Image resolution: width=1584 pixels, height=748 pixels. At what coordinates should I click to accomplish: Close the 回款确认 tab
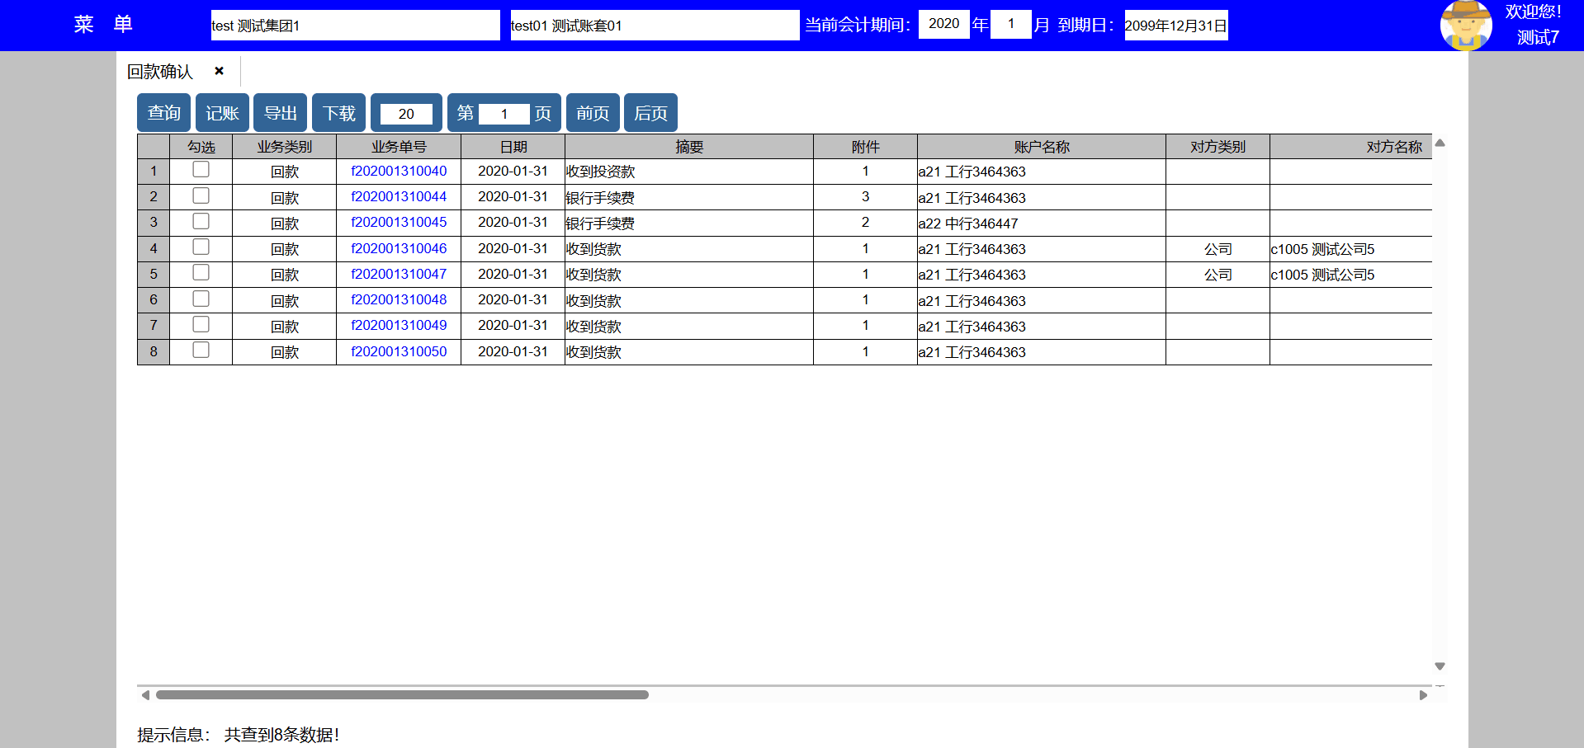[219, 71]
